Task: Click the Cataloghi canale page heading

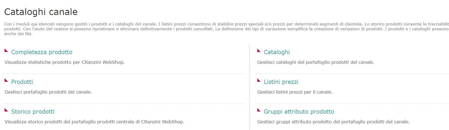Action: 41,12
